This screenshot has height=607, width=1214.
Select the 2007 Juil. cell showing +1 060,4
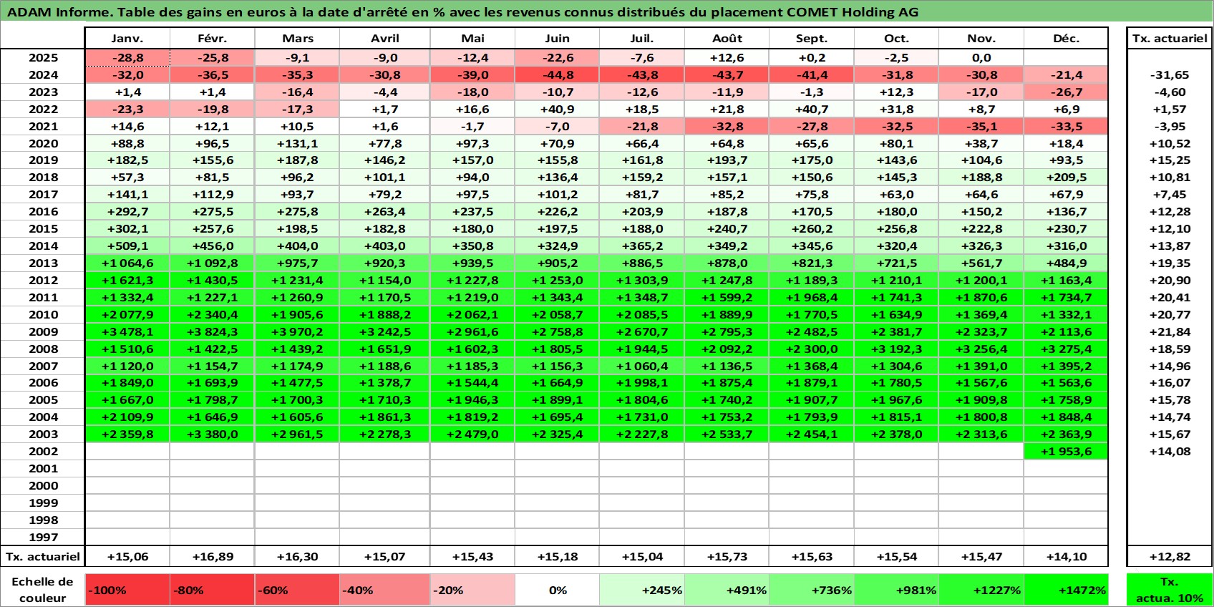tap(642, 366)
